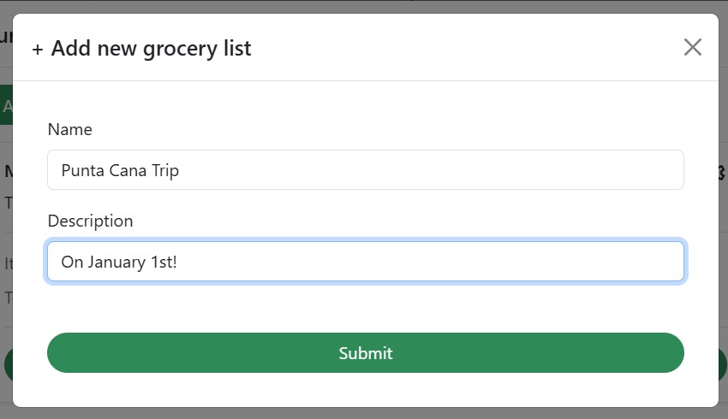Screen dimensions: 728x419
Task: Click the partially hidden gear icon at right edge
Action: 722,173
